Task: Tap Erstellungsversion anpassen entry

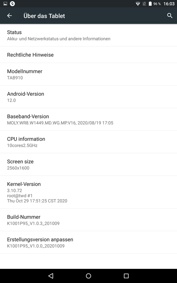Action: [x=89, y=242]
